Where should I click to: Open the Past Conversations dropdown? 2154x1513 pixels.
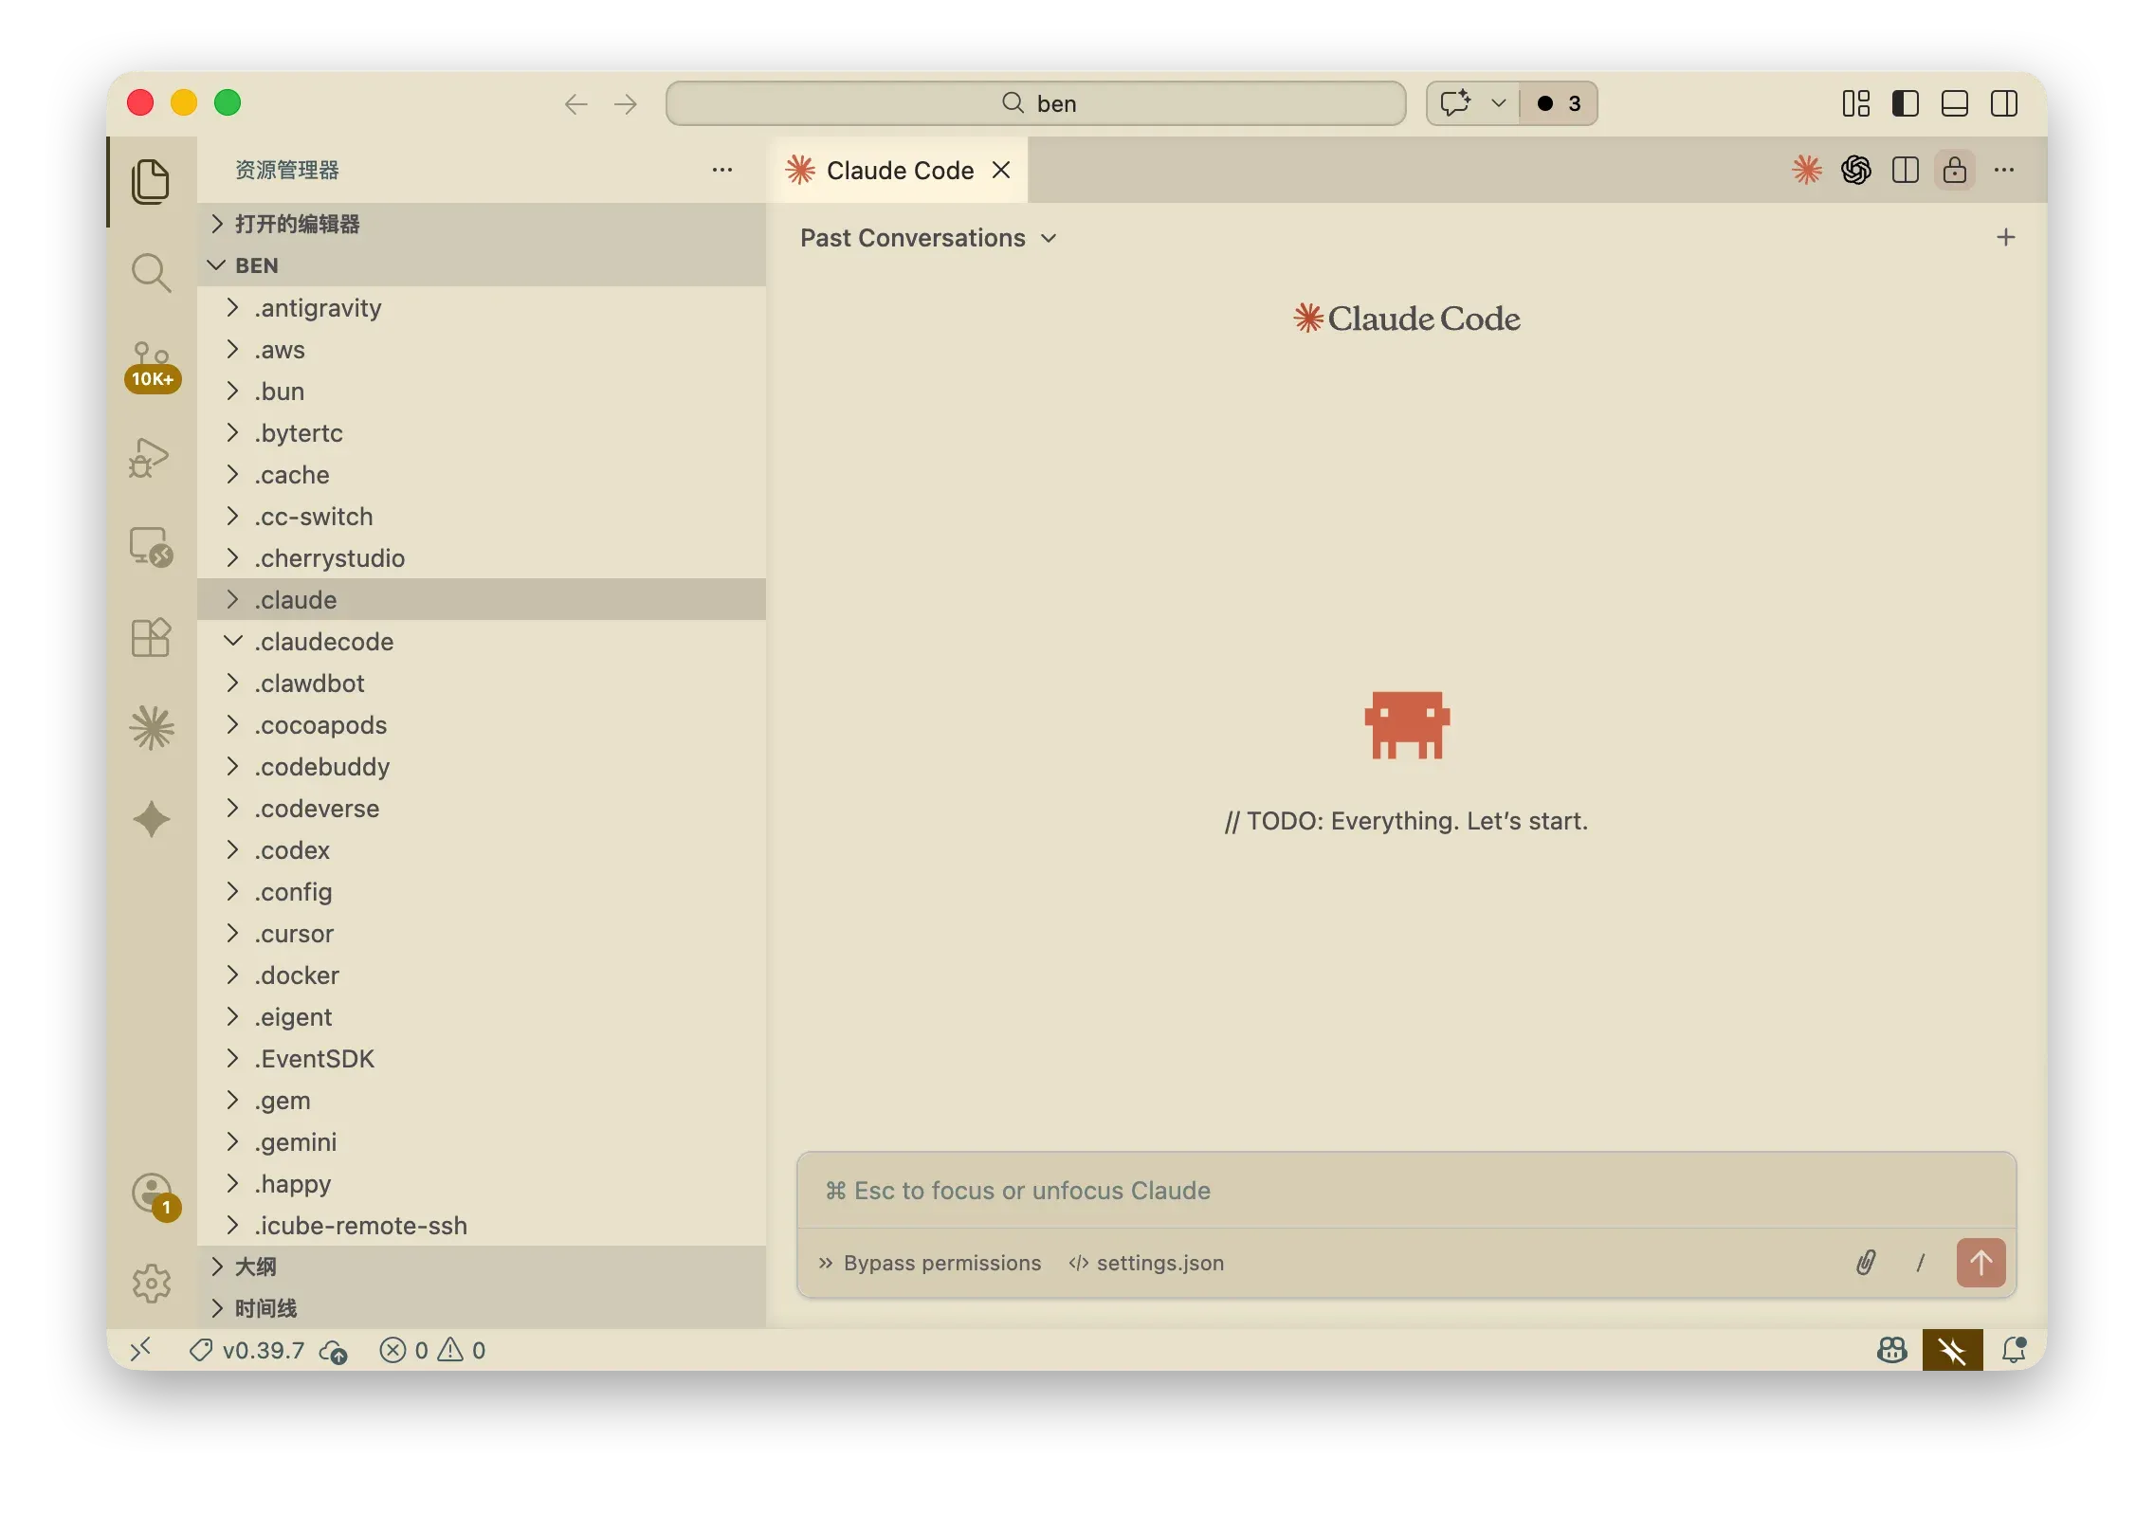click(927, 238)
